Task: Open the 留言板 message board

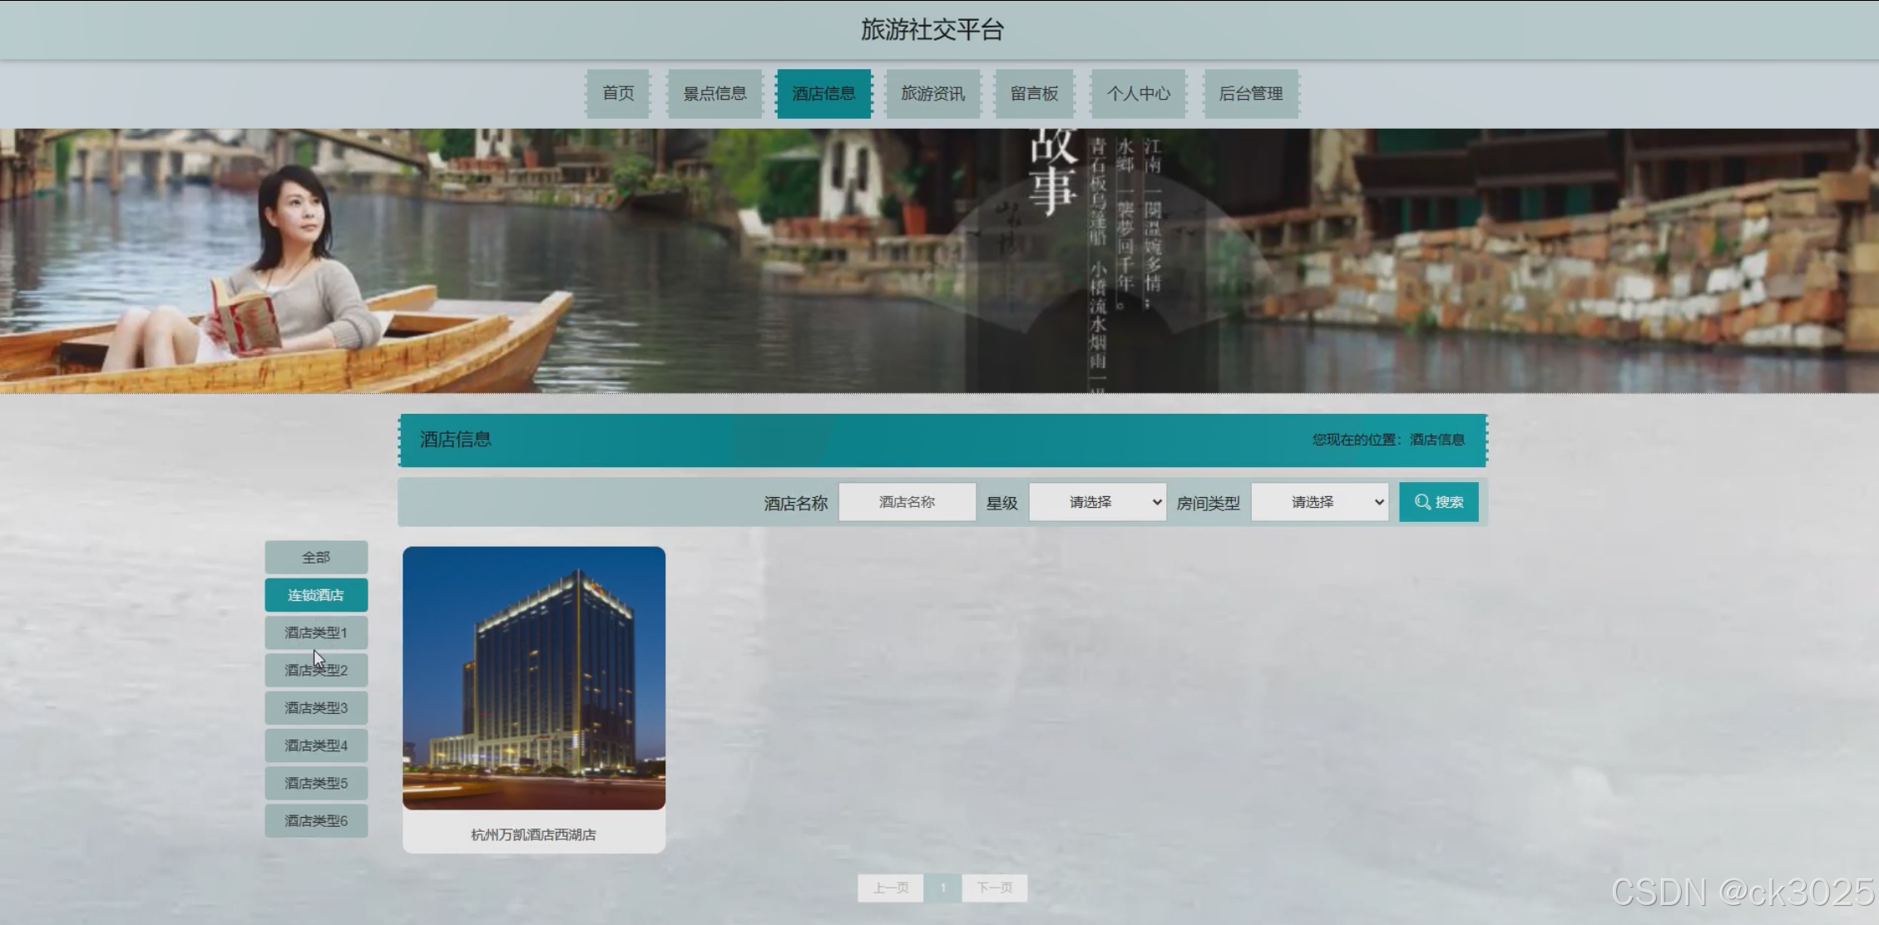Action: (1034, 93)
